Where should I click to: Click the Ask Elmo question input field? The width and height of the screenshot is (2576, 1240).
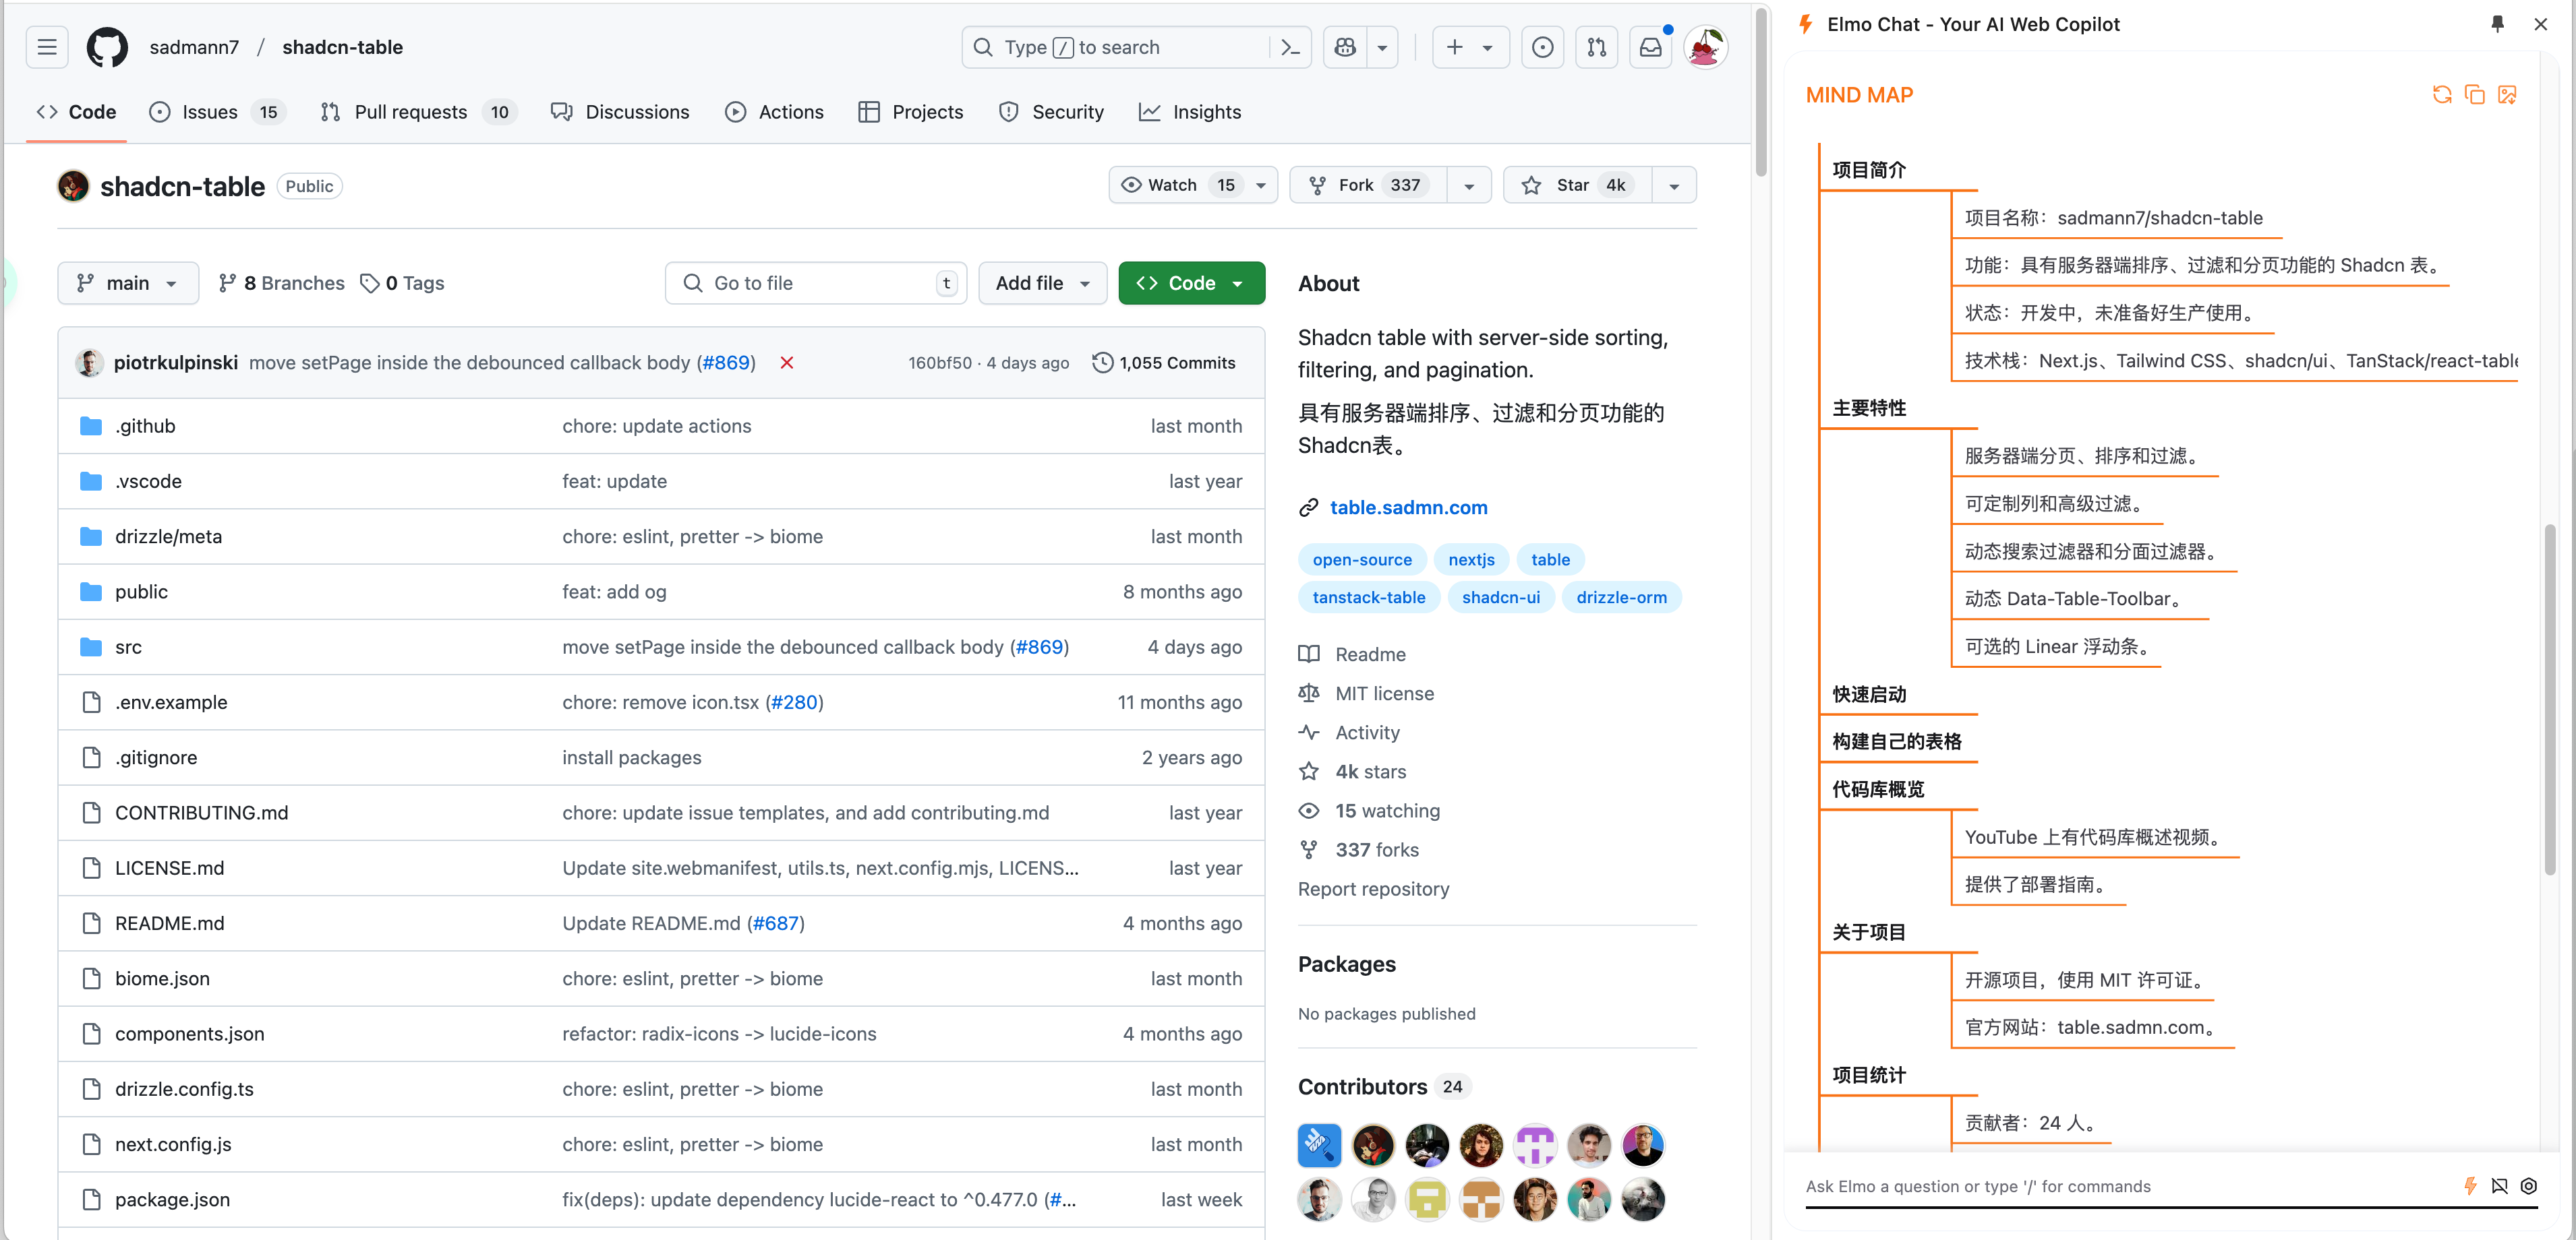pyautogui.click(x=2130, y=1186)
